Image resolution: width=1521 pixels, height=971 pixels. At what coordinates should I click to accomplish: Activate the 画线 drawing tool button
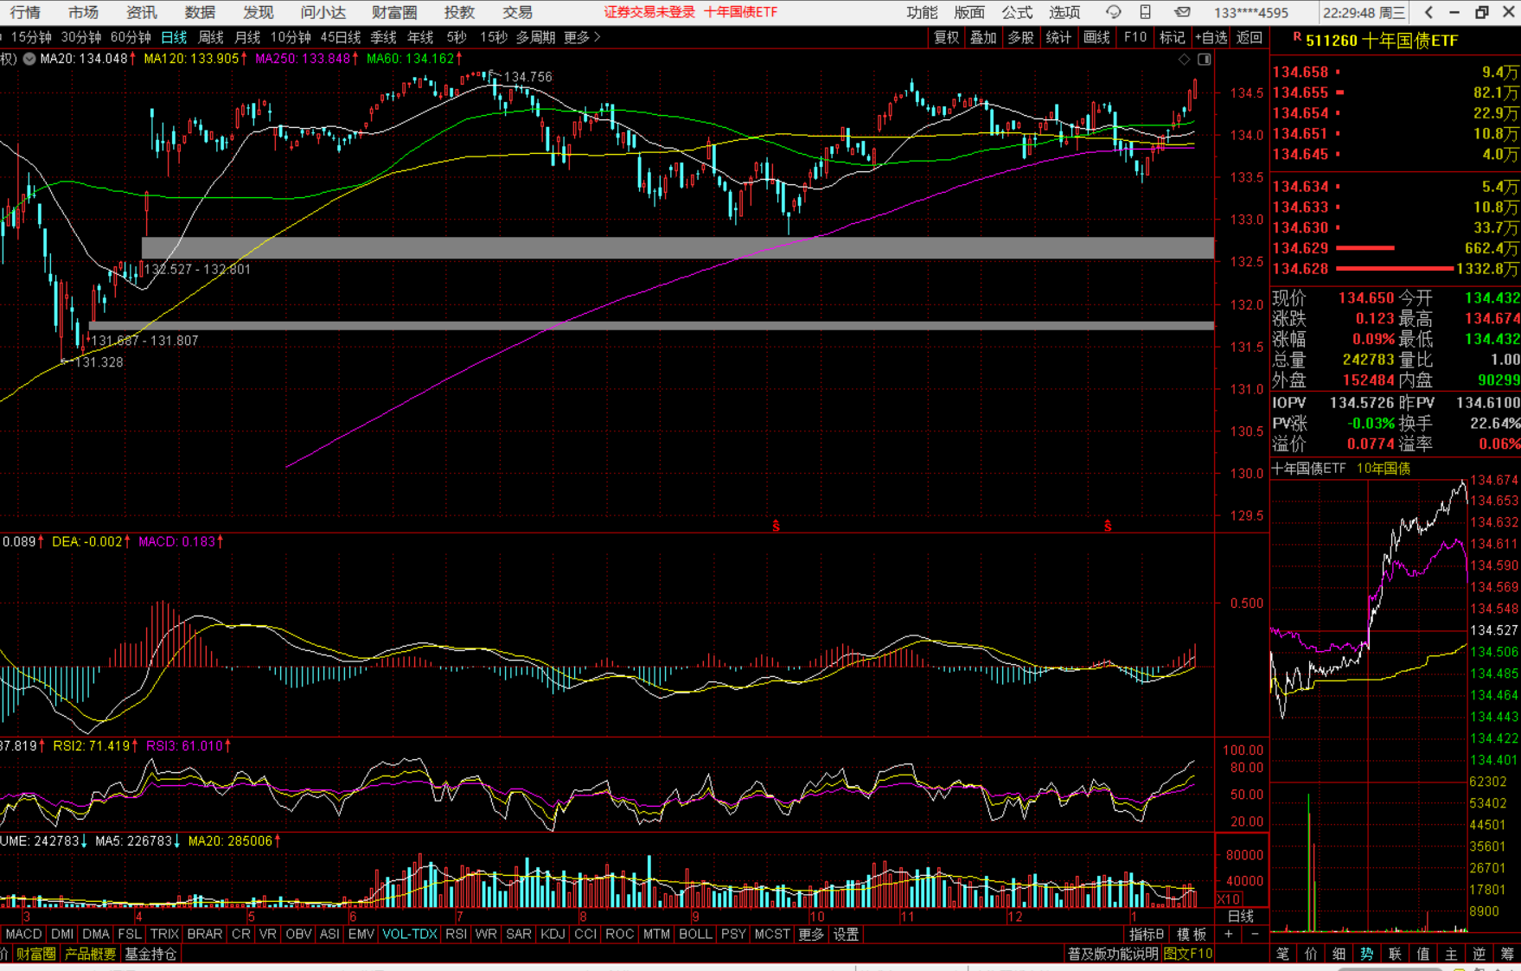coord(1096,37)
